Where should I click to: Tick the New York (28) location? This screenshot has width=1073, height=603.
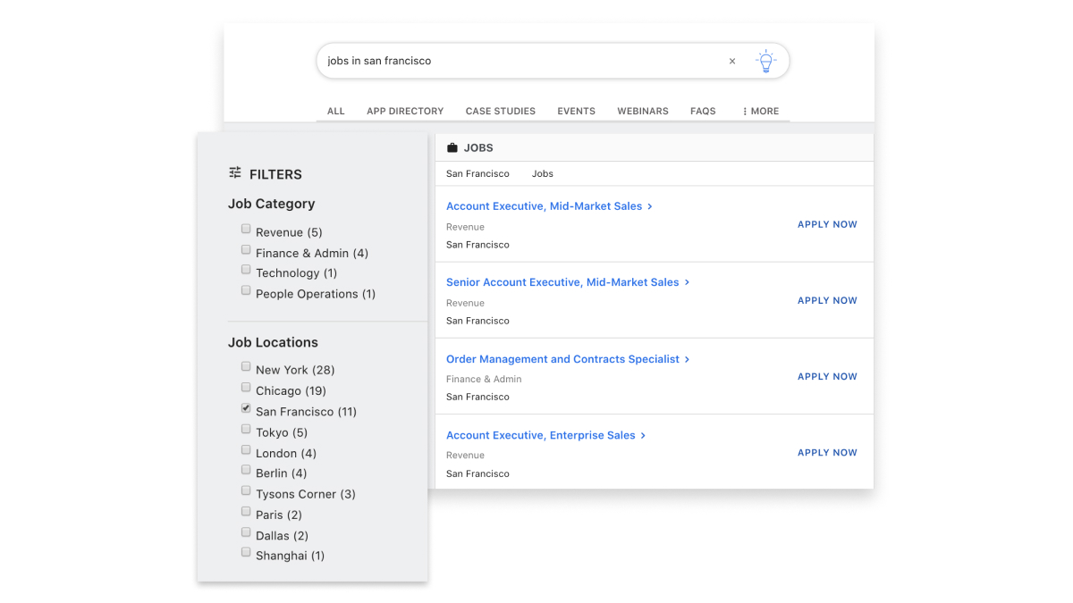246,366
